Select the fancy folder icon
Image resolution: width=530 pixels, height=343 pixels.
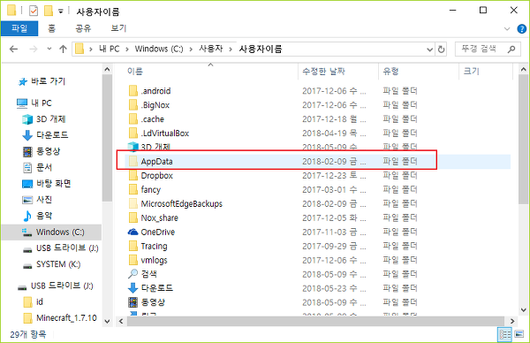click(x=133, y=190)
